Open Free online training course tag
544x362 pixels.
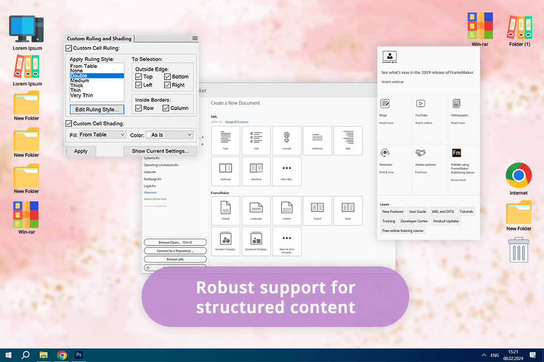point(402,231)
